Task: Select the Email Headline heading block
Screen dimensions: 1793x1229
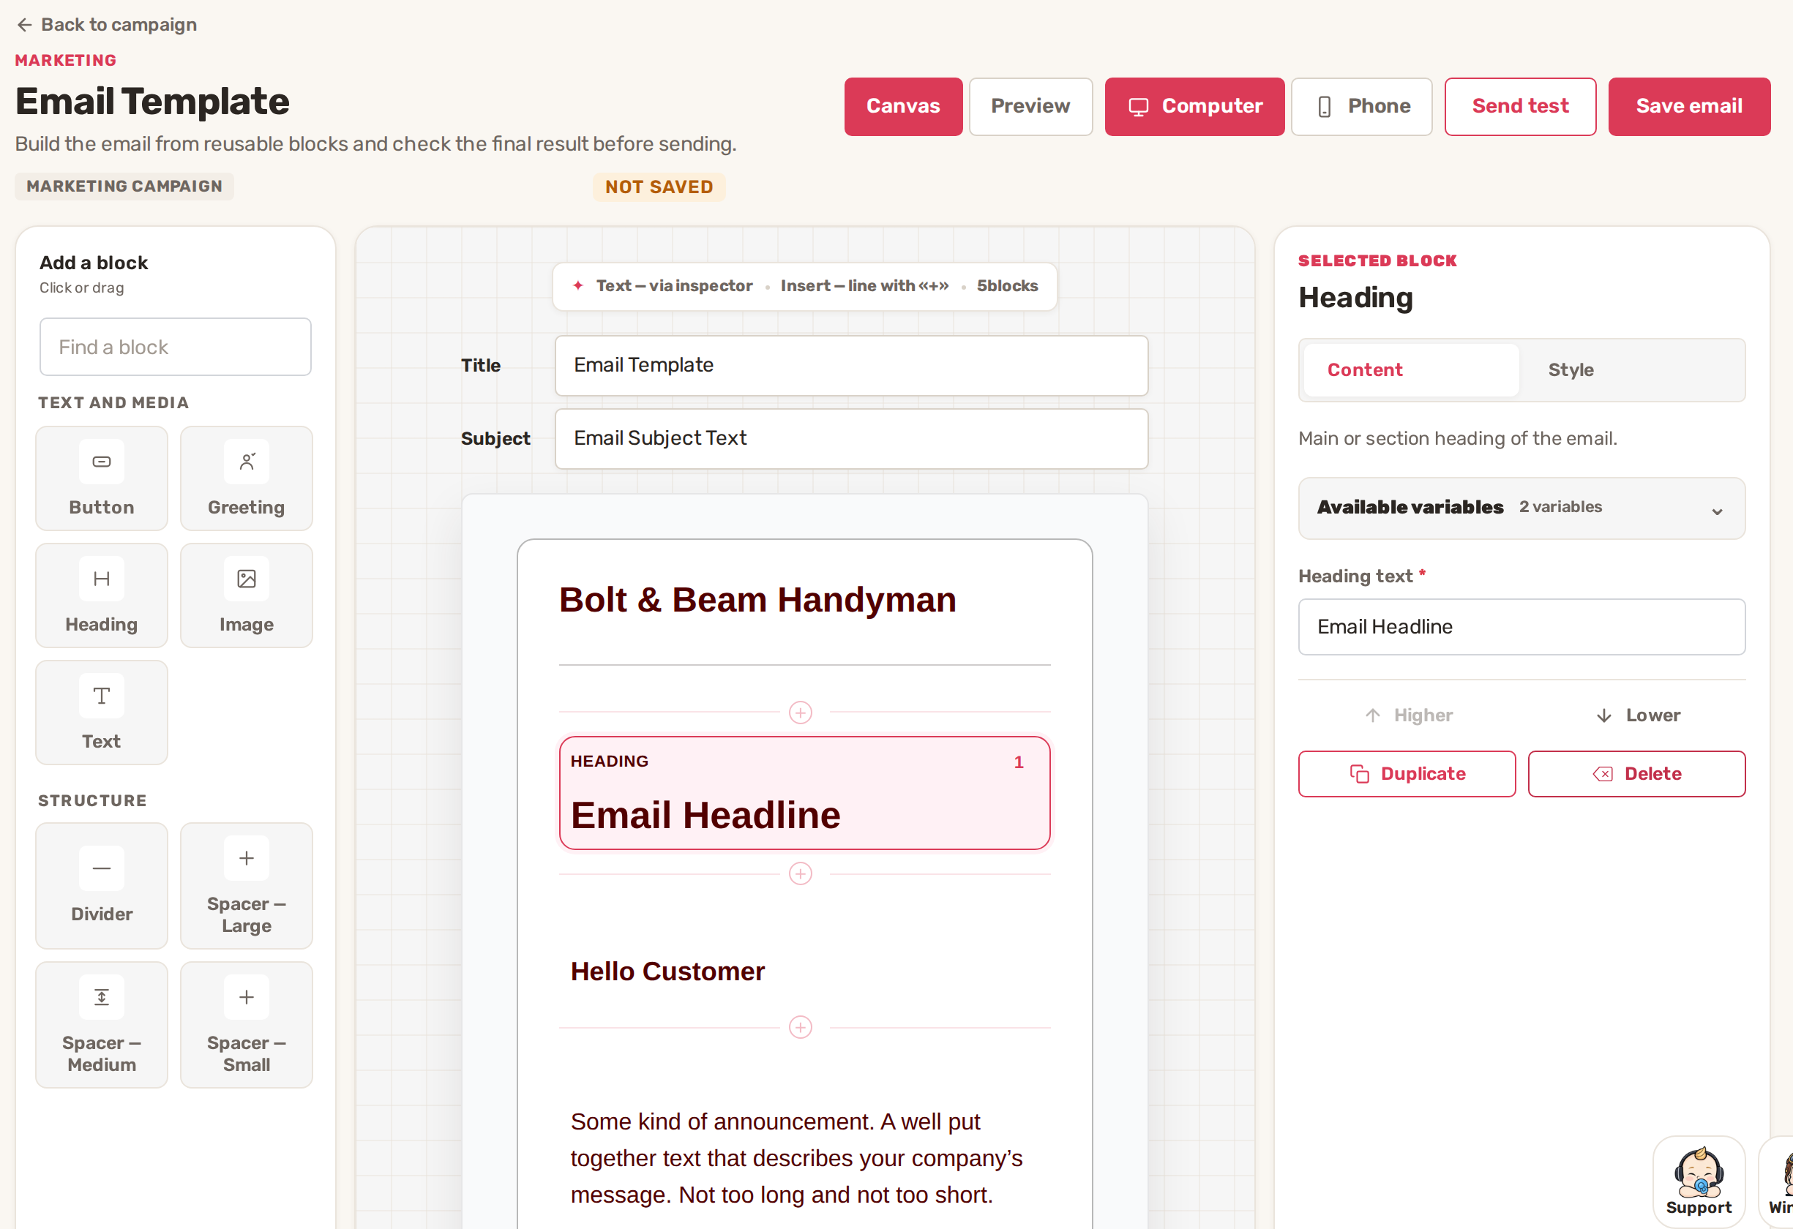Action: coord(804,792)
